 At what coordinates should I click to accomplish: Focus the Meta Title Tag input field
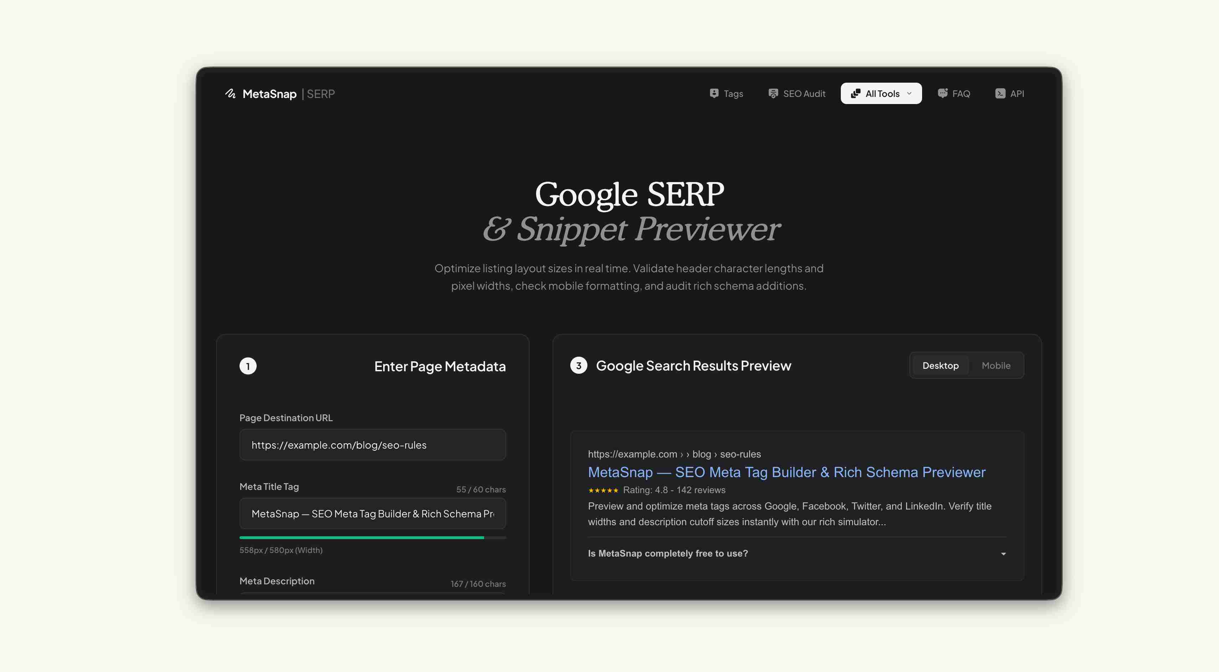[x=372, y=513]
